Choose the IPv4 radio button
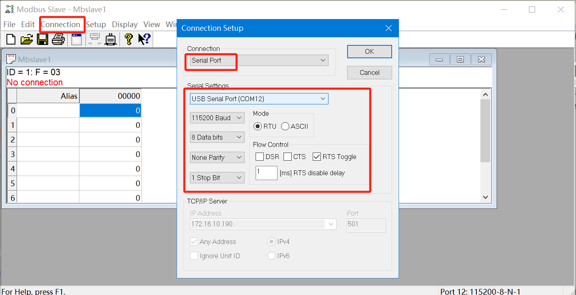This screenshot has width=576, height=295. click(271, 242)
